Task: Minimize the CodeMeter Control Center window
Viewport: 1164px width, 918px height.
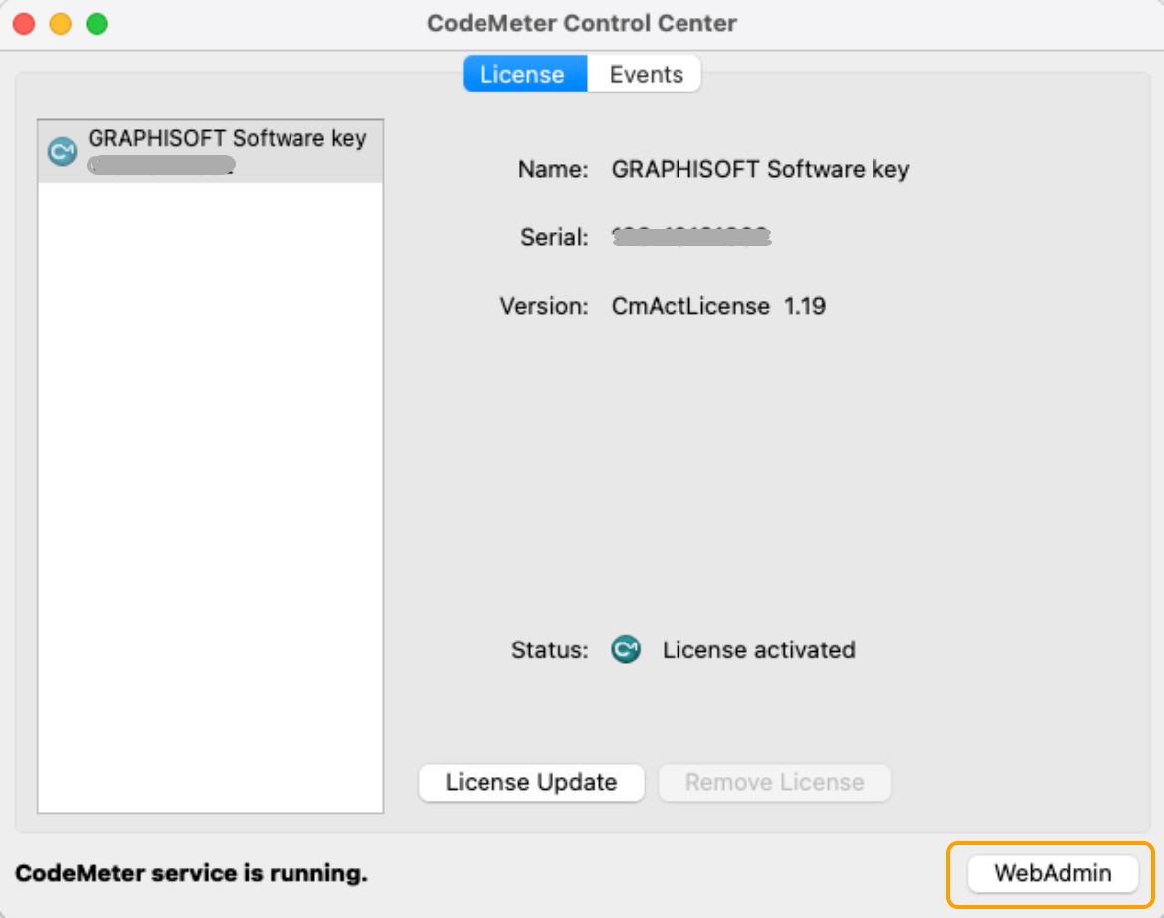Action: point(60,22)
